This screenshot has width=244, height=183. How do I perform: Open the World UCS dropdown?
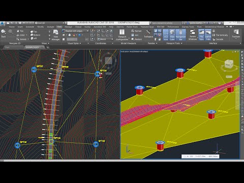point(105,39)
